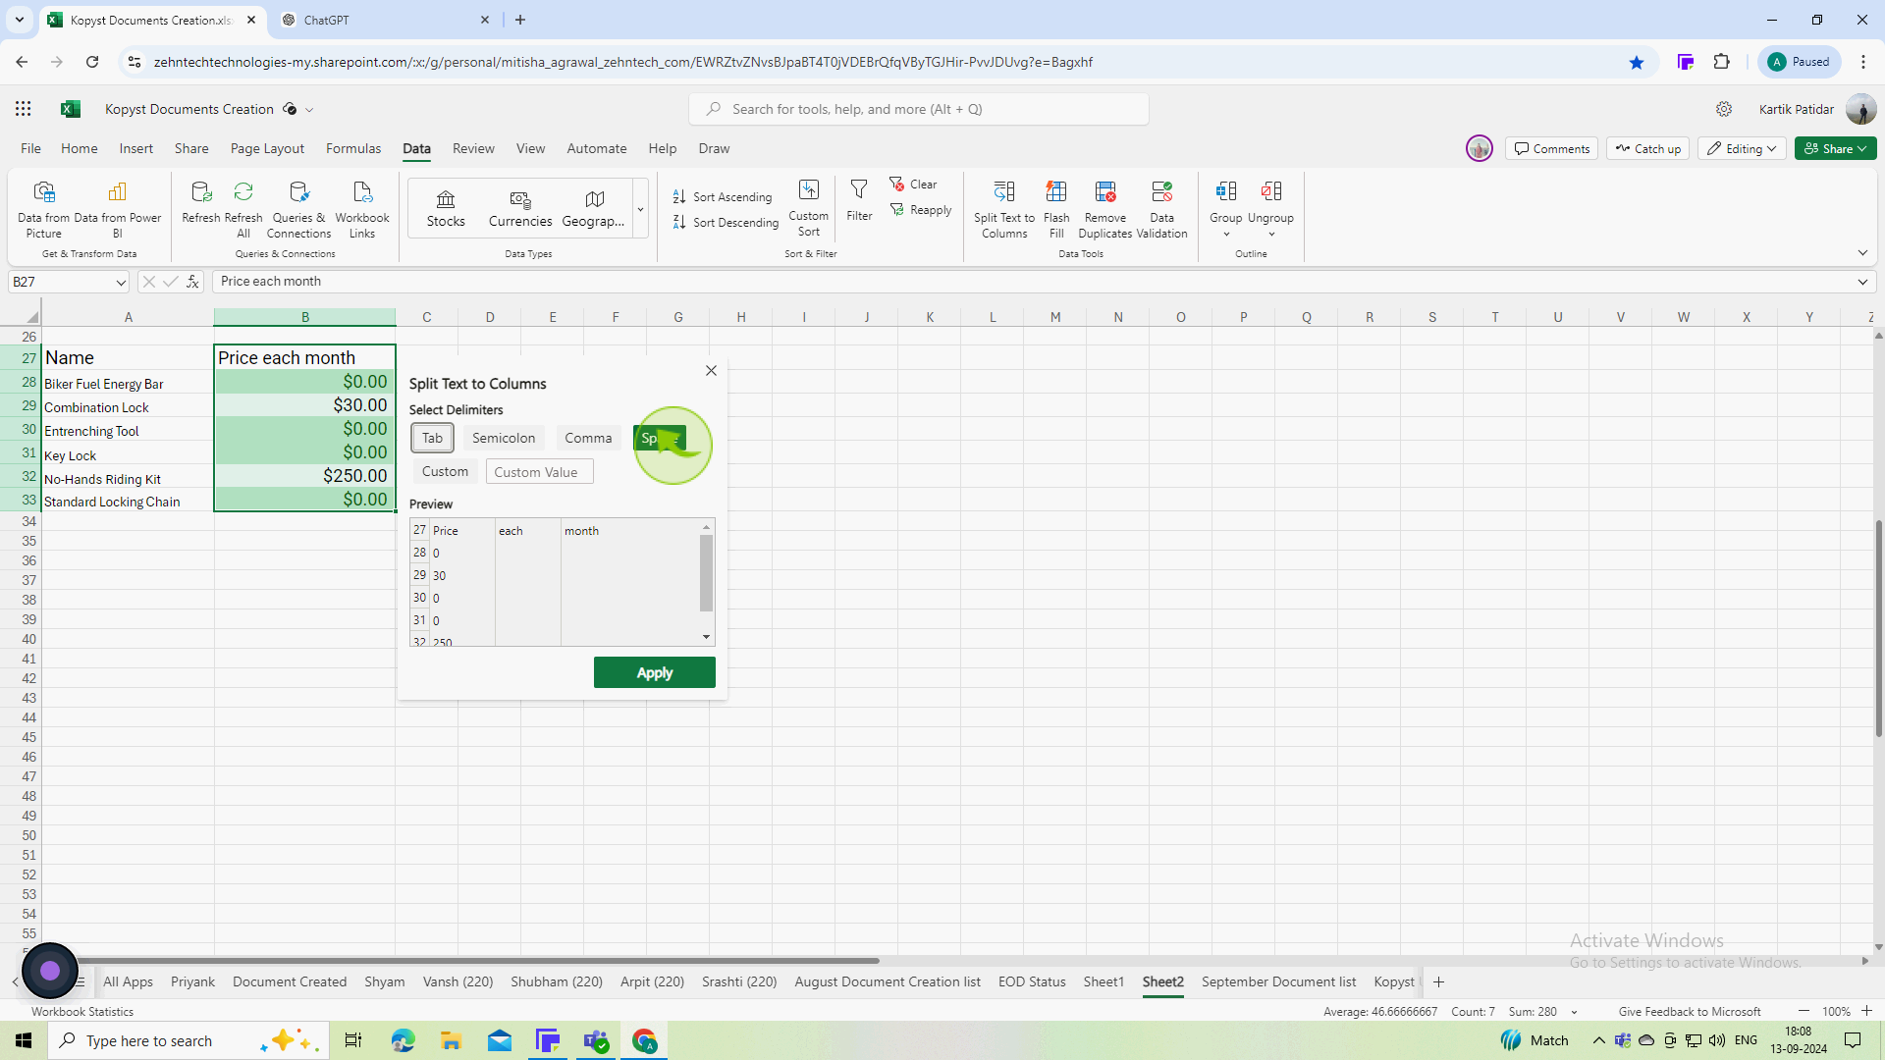Click zoom in plus button
The image size is (1885, 1060).
click(1866, 1011)
